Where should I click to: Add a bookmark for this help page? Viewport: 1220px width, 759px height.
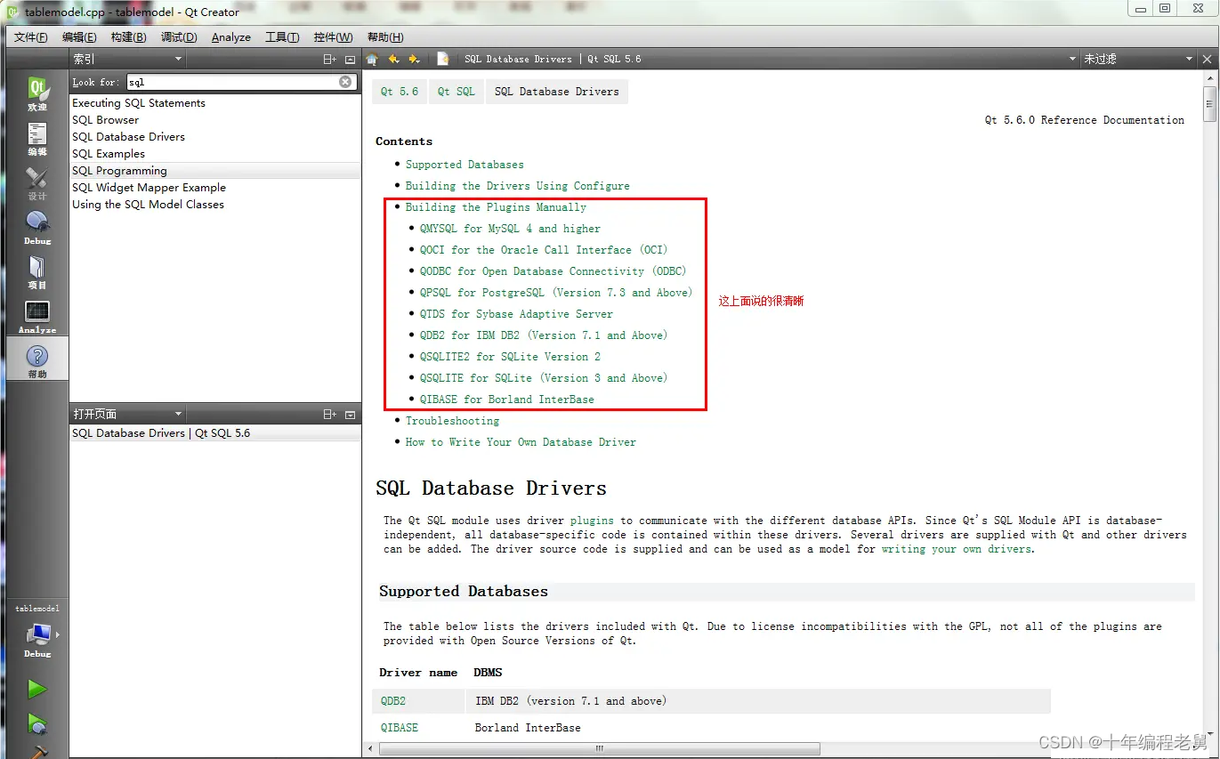point(442,59)
